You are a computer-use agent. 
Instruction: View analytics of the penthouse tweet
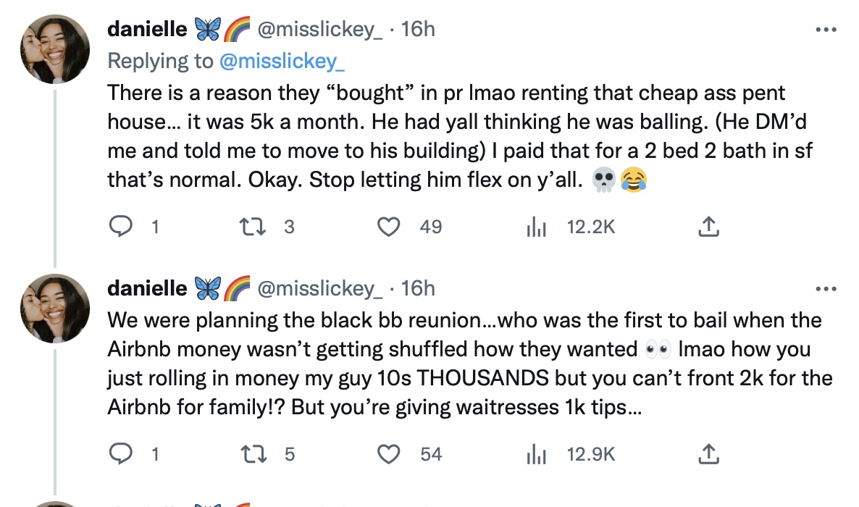click(535, 227)
